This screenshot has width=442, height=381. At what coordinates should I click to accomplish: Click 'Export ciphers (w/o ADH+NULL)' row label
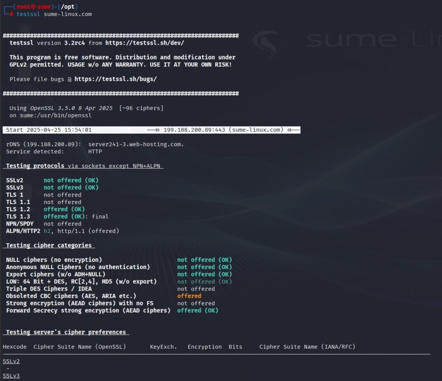tap(56, 274)
